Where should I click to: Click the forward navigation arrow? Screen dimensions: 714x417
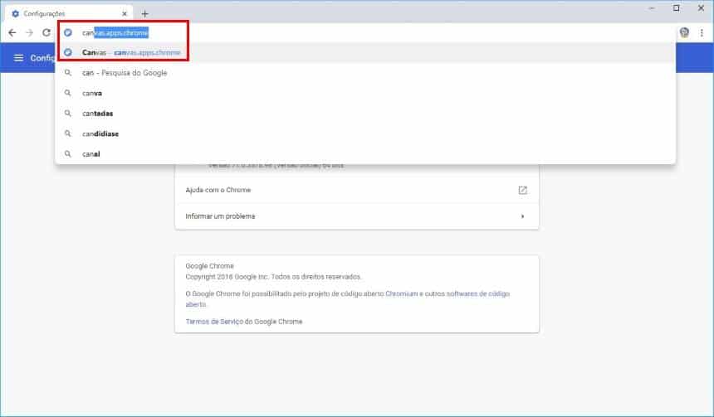pyautogui.click(x=29, y=32)
